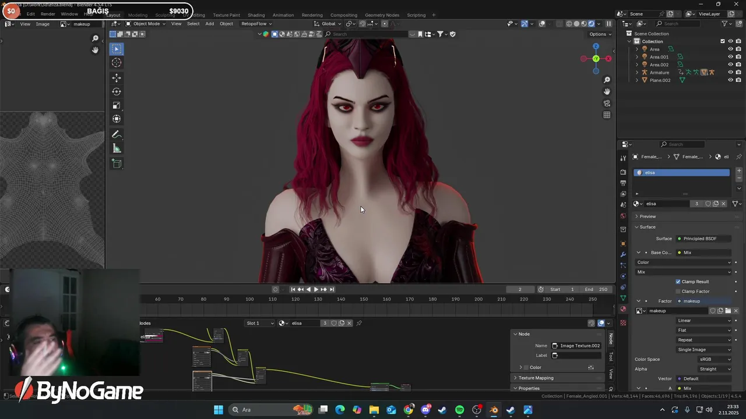Click the Windows Start button
This screenshot has width=746, height=419.
coord(219,410)
